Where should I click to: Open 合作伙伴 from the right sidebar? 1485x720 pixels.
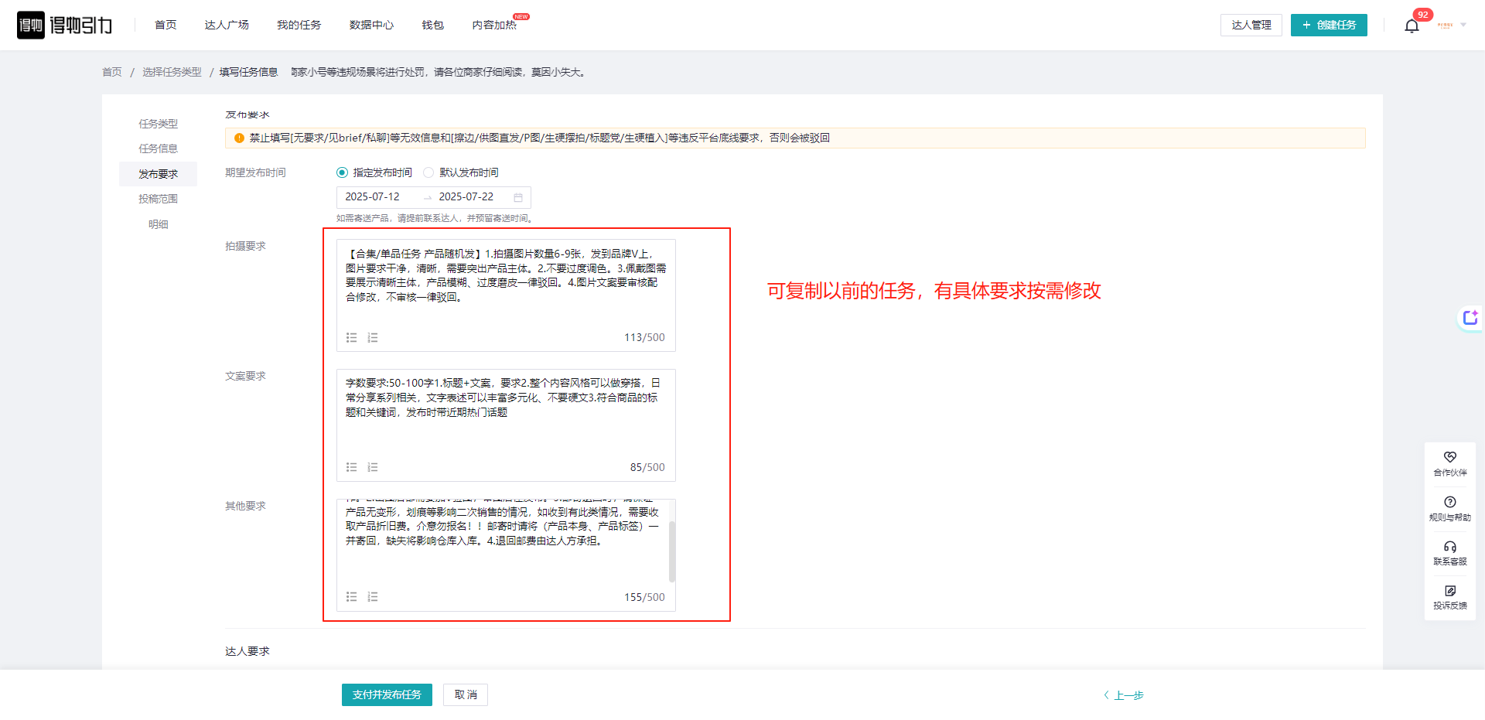click(1449, 463)
